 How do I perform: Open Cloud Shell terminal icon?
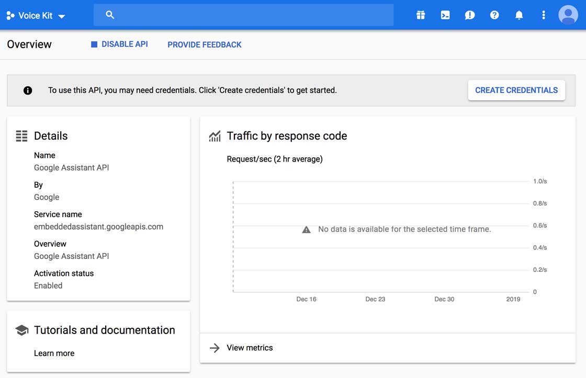click(x=445, y=15)
